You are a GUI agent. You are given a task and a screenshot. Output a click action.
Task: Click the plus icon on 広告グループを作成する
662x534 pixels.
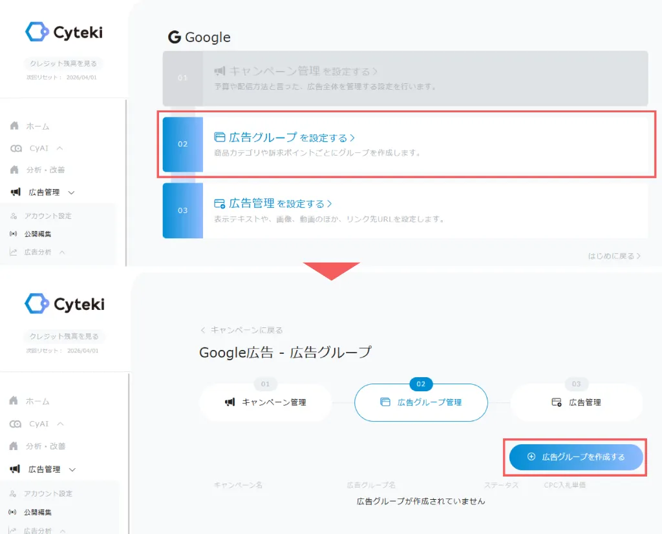pos(531,457)
